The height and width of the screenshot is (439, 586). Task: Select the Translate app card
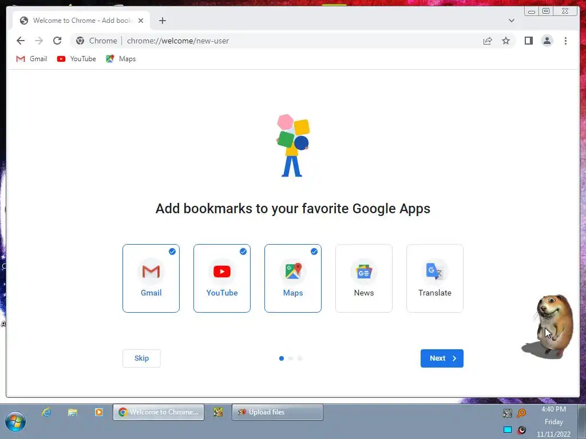[x=435, y=278]
